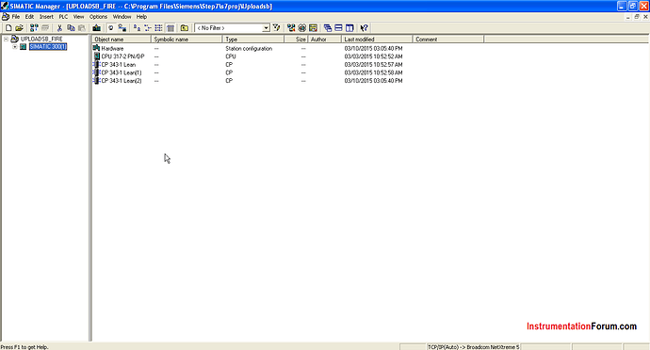Select the CPU 317-2 PN/DP row
This screenshot has height=350, width=650.
(248, 56)
